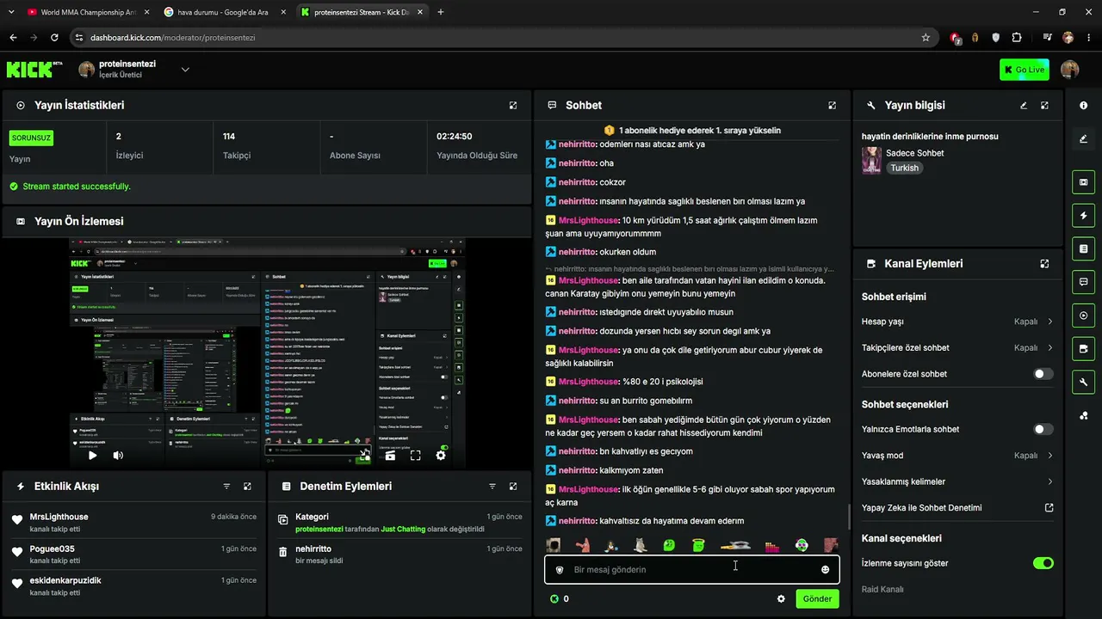Open MrsLighthouse in the activity feed
Image resolution: width=1102 pixels, height=619 pixels.
point(59,517)
